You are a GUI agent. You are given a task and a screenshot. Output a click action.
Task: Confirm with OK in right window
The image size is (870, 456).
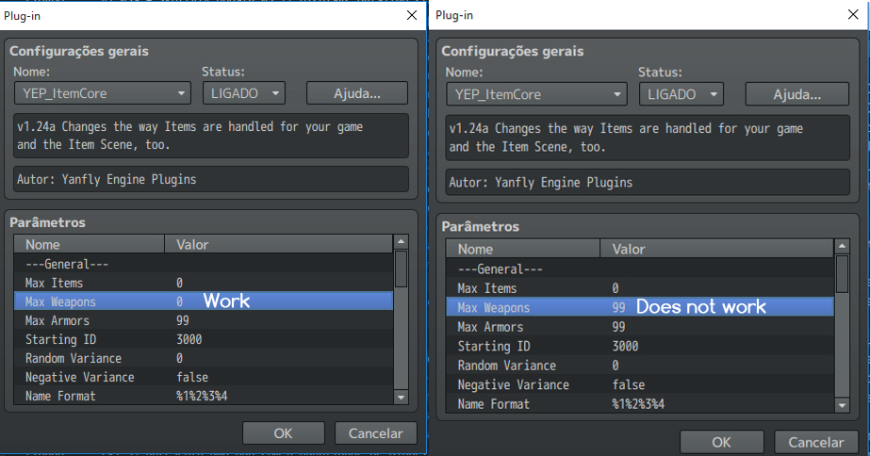721,442
